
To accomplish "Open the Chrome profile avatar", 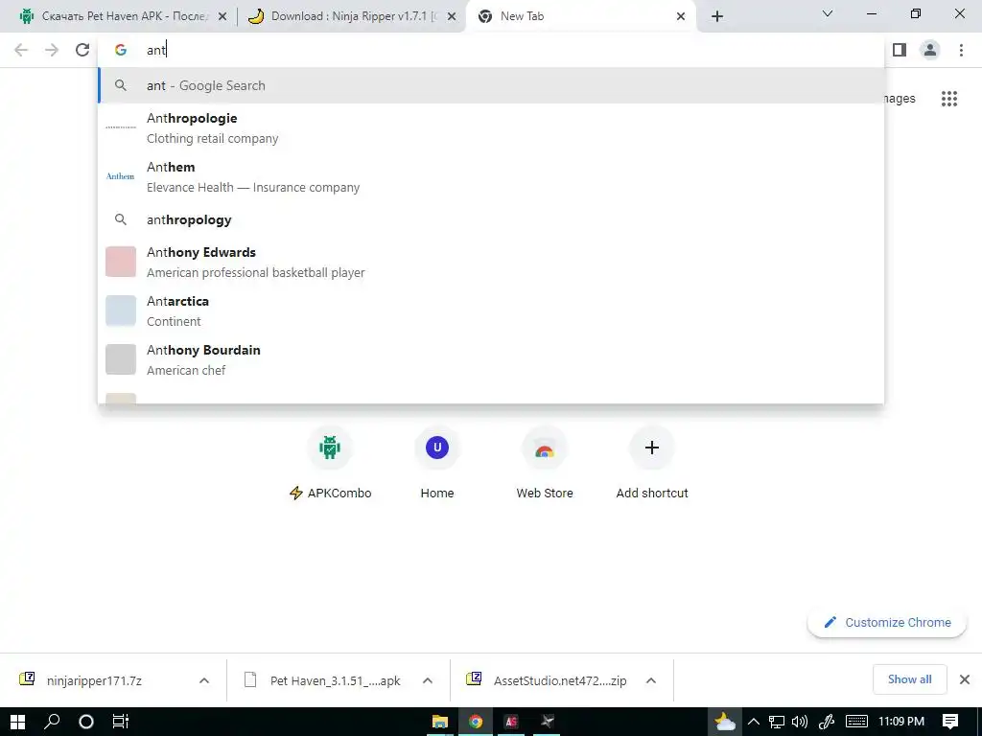I will click(x=930, y=50).
